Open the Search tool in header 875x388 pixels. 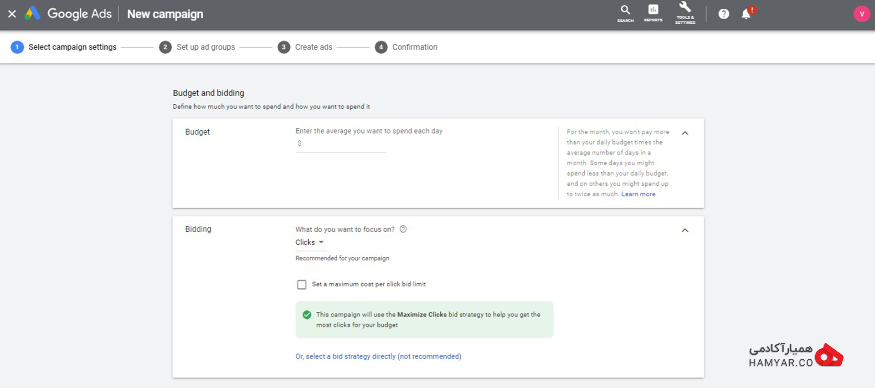[625, 13]
